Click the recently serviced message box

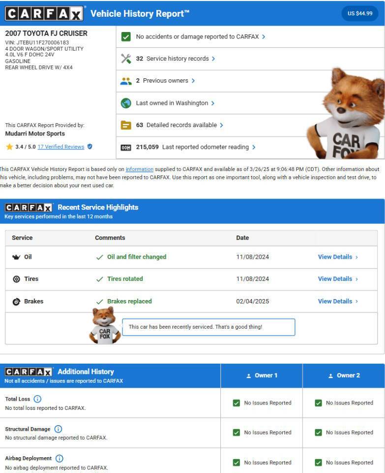coord(208,327)
